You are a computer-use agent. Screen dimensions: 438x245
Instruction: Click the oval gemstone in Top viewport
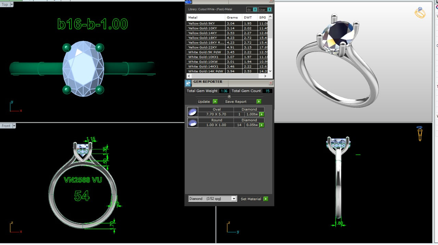(83, 68)
